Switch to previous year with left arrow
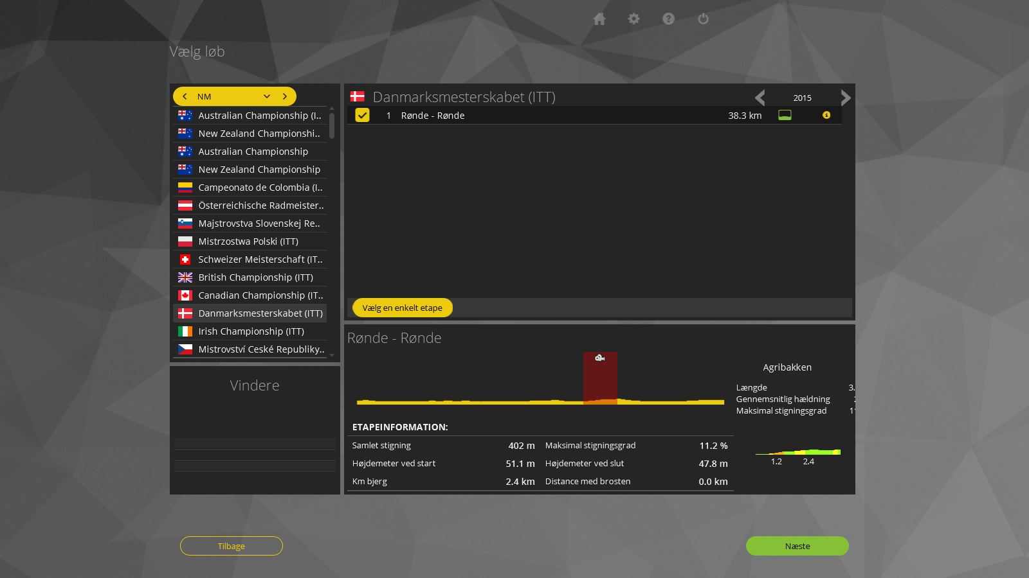 (x=760, y=98)
